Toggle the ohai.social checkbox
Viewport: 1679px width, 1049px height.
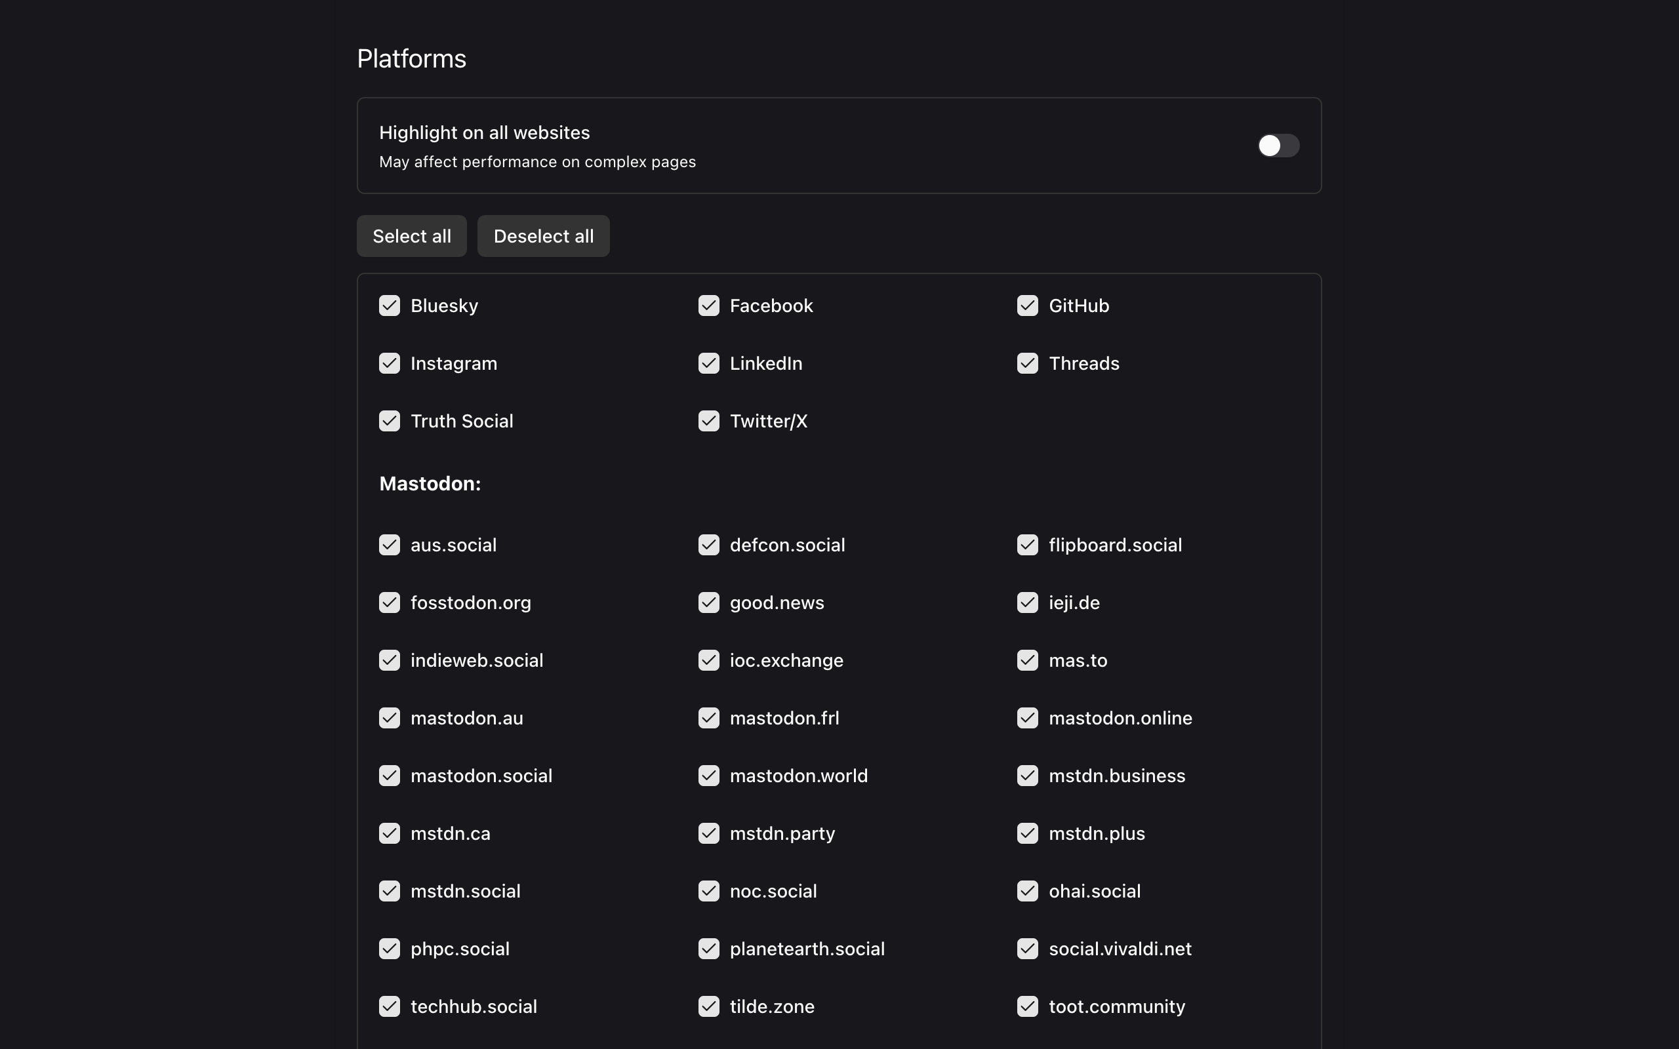[x=1028, y=890]
